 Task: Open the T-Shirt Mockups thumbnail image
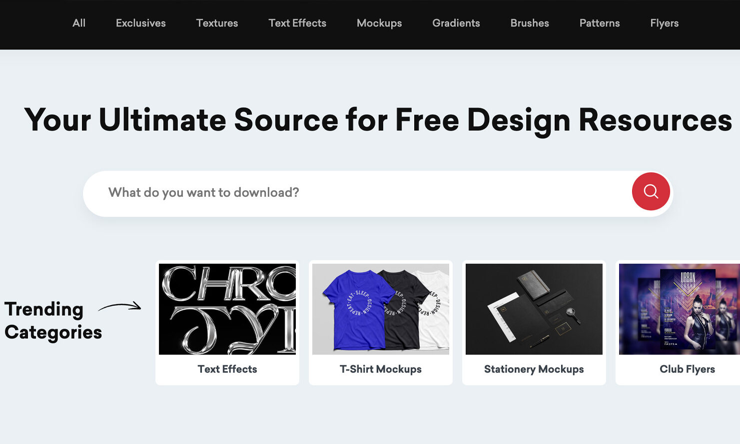click(381, 309)
